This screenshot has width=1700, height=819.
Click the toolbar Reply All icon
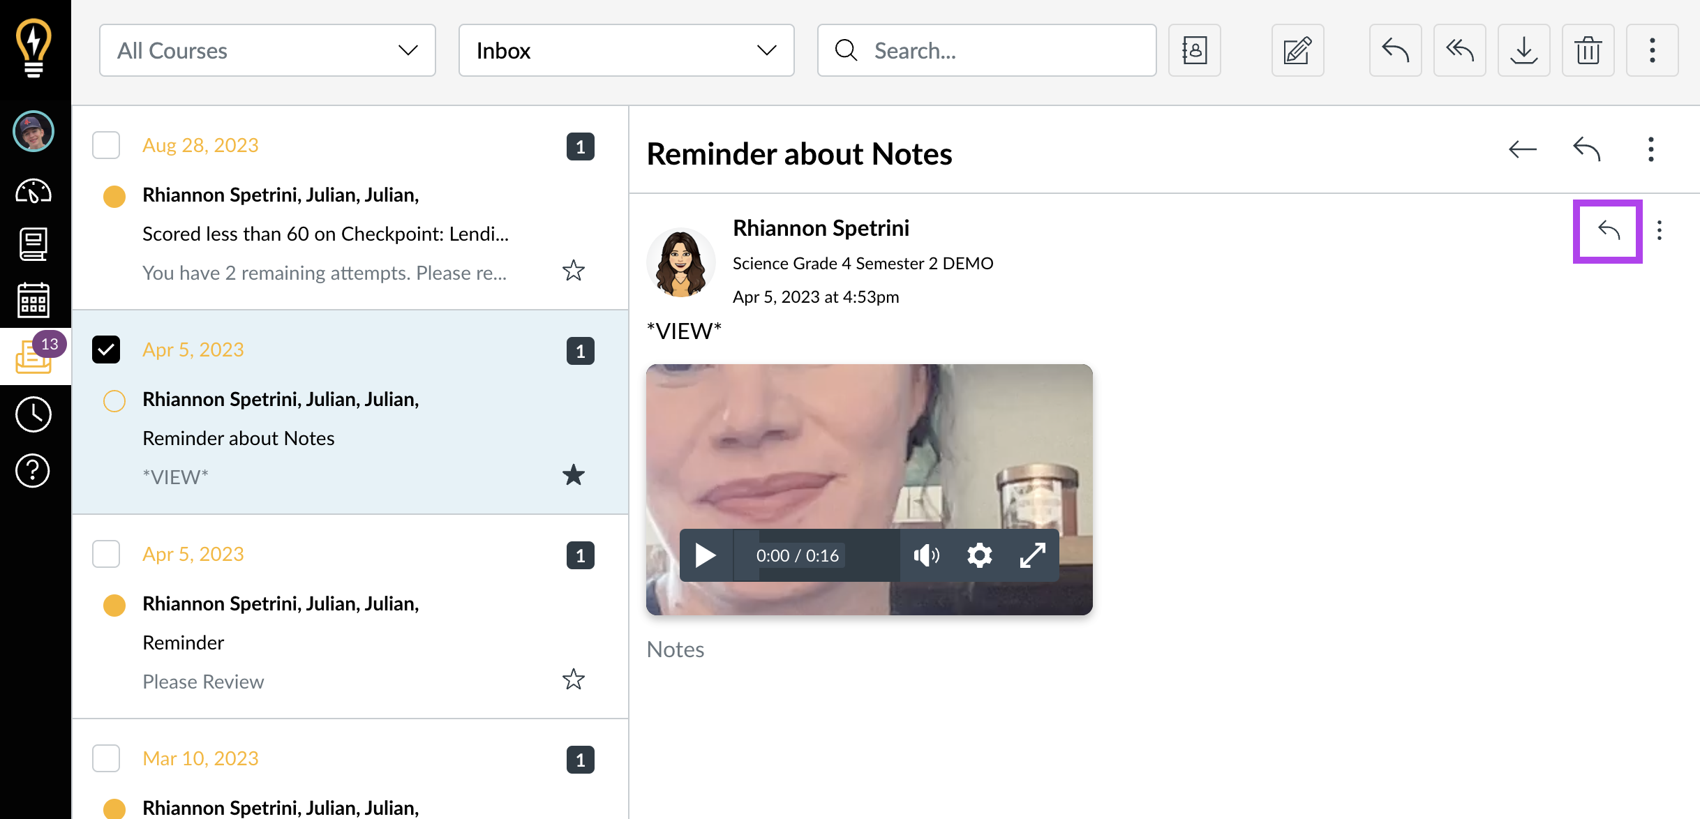tap(1459, 50)
